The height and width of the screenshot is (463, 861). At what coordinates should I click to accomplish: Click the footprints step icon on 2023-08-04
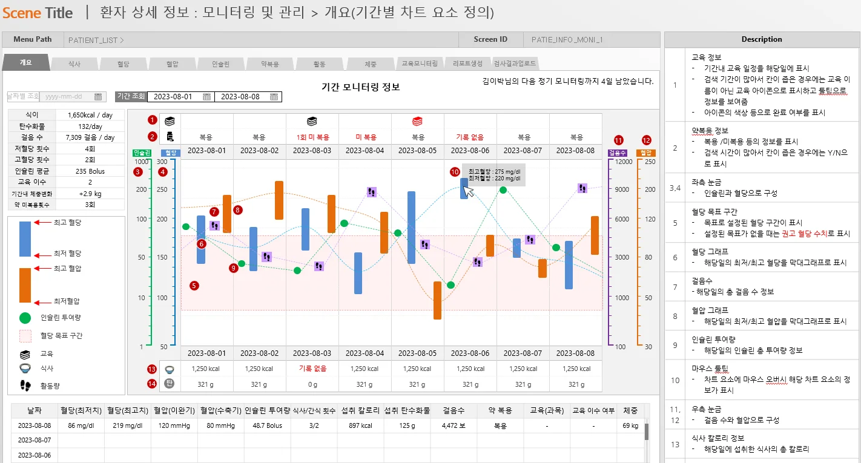(x=372, y=192)
